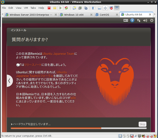Click the Unity mode toolbar icon
The image size is (158, 138).
pyautogui.click(x=111, y=8)
